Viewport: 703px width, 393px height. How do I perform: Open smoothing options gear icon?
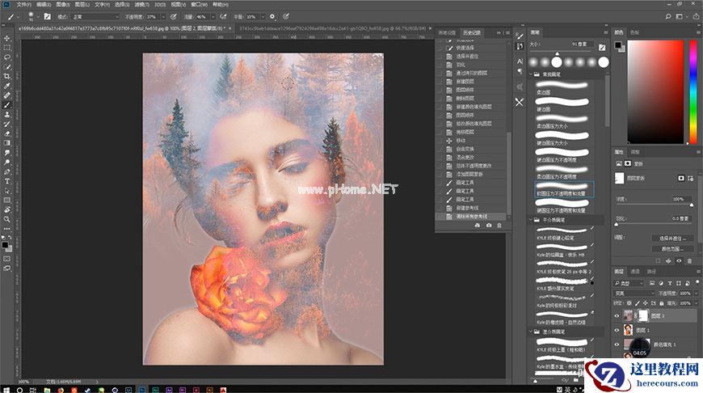coord(272,17)
